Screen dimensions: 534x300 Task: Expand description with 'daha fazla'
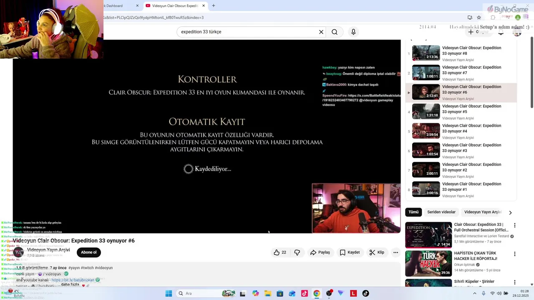[x=70, y=285]
